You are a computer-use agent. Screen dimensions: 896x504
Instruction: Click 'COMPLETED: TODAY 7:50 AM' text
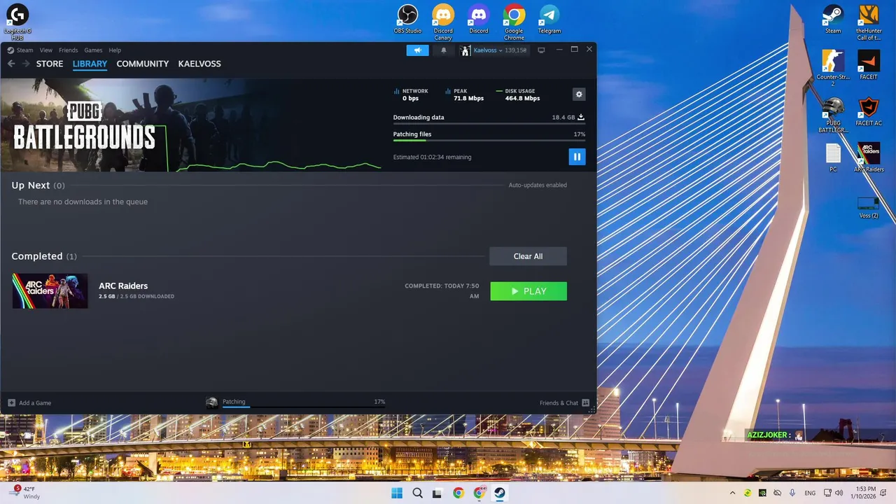coord(442,290)
